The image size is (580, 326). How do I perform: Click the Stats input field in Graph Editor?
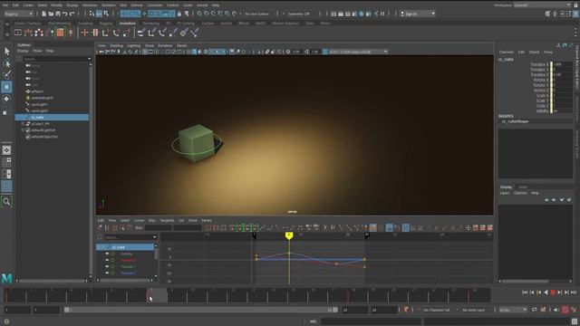(158, 228)
